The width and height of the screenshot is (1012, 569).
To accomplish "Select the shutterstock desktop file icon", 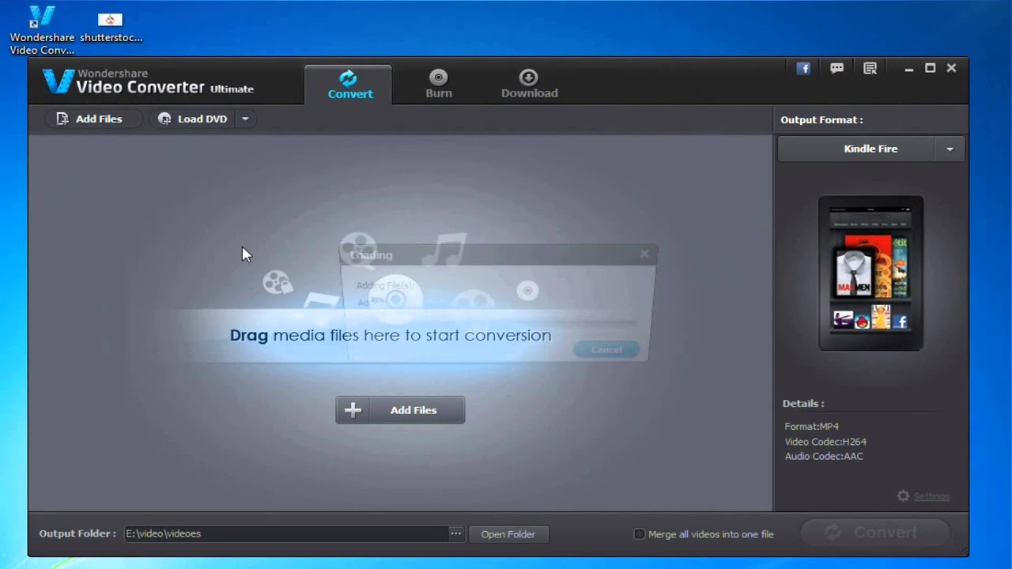I will [110, 26].
